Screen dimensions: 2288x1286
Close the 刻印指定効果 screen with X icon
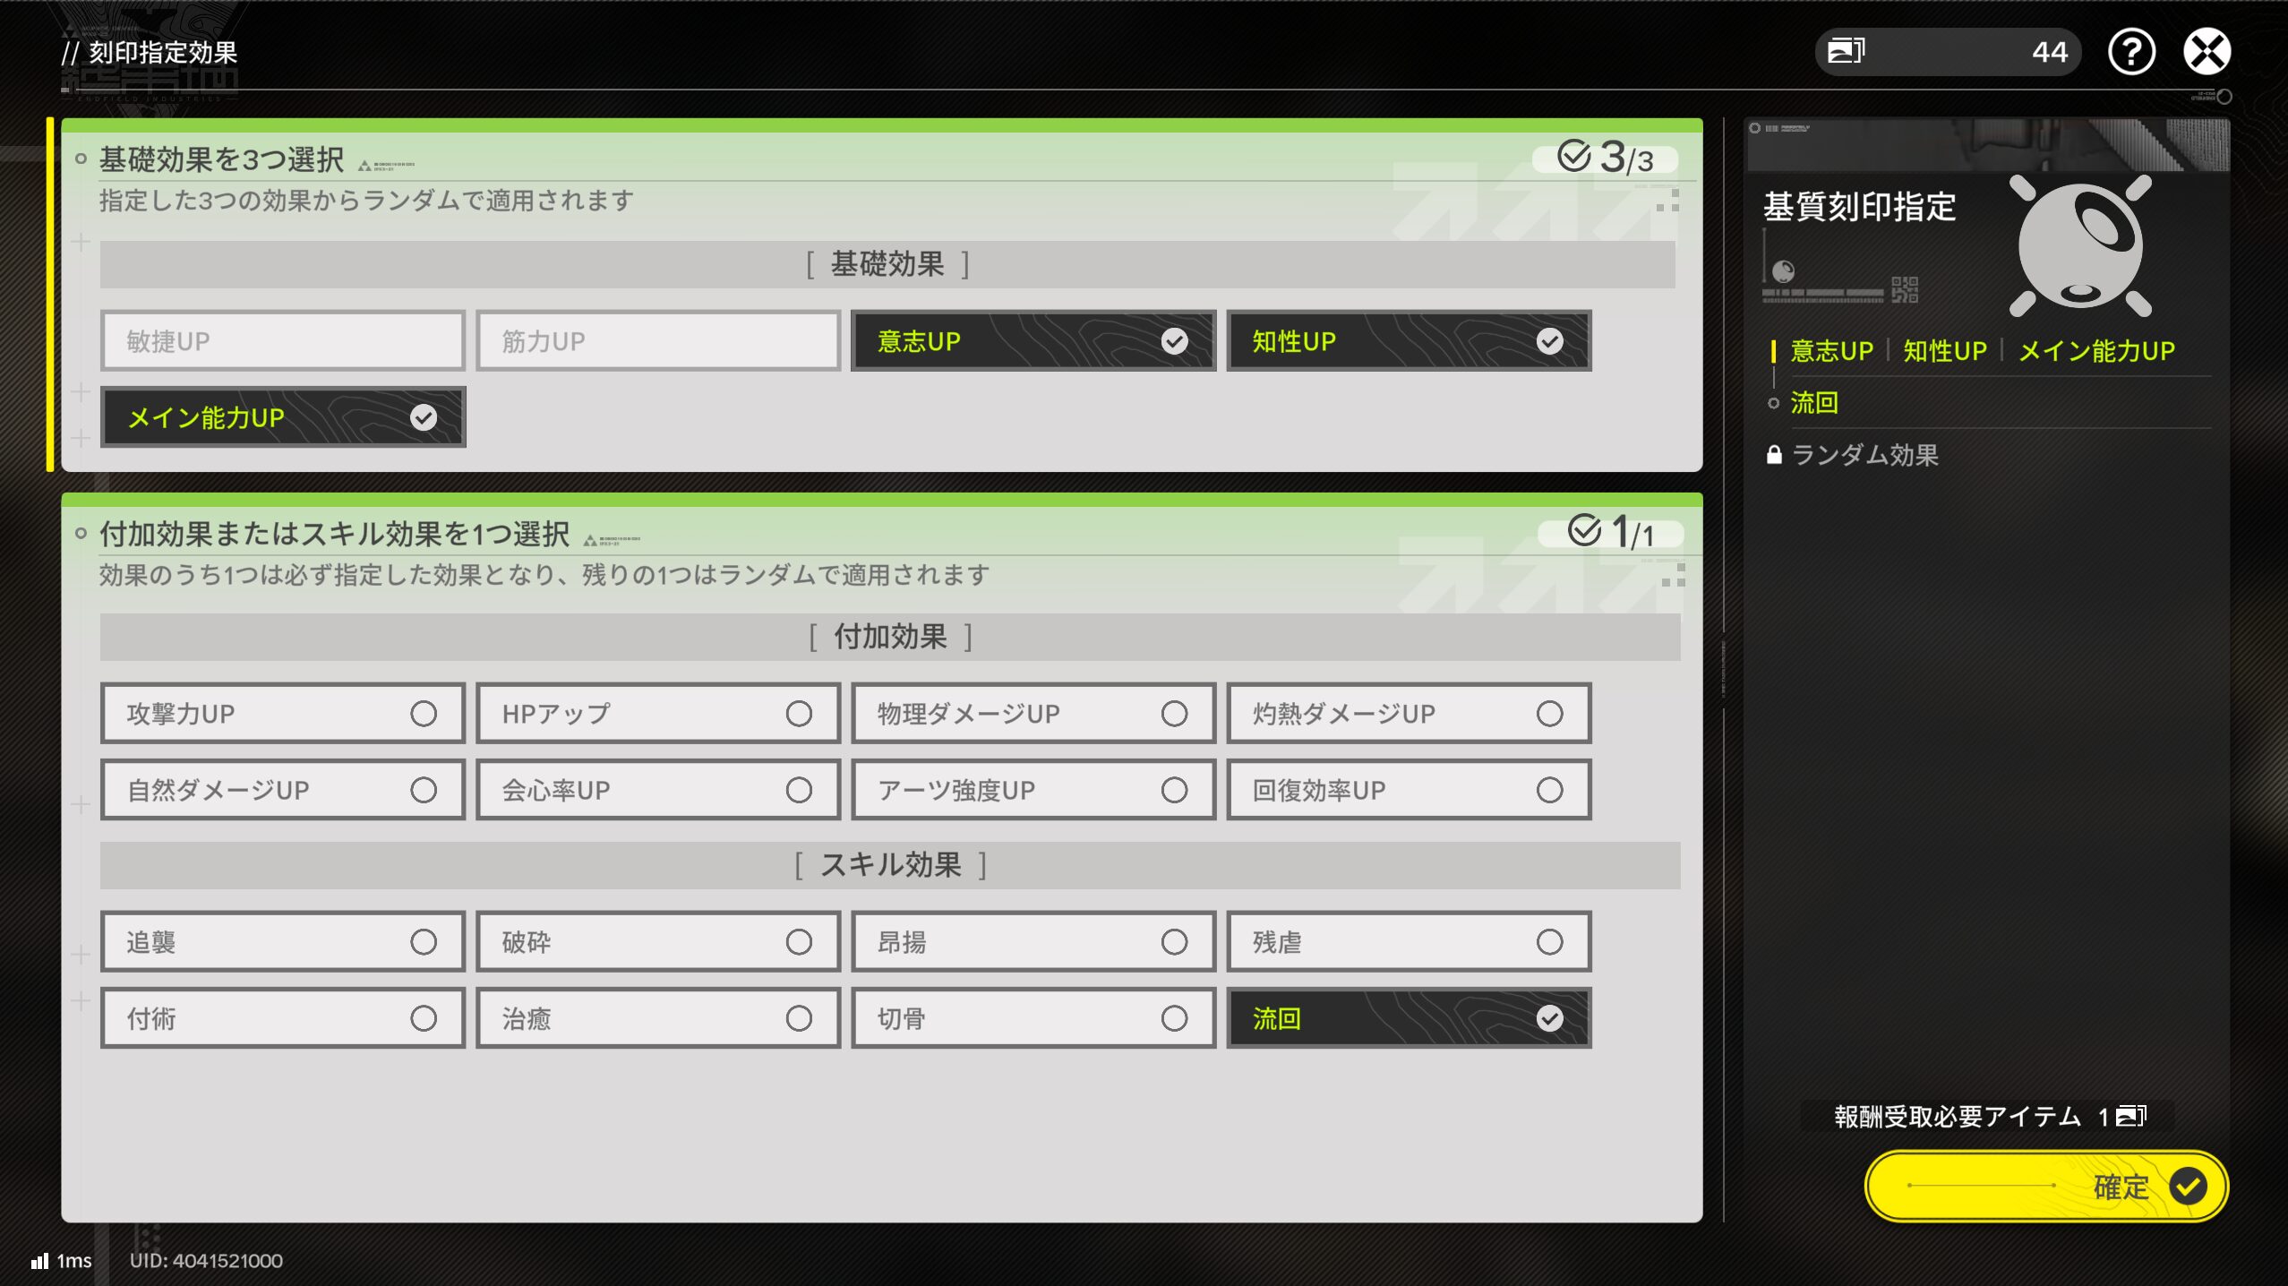tap(2207, 52)
